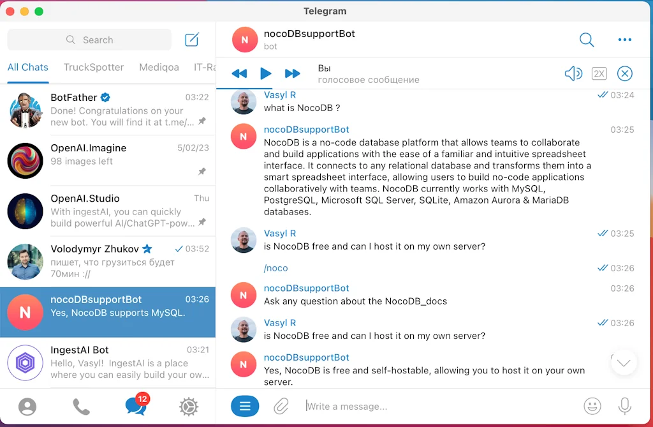Open the blue bot commands menu button
Screen dimensions: 653x427
245,406
